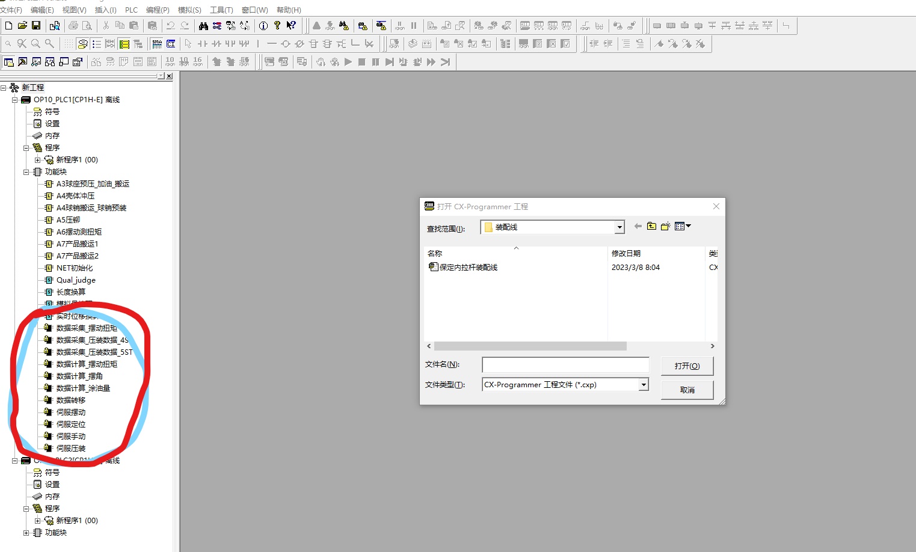
Task: Toggle the show symbol comments icon
Action: tap(83, 44)
